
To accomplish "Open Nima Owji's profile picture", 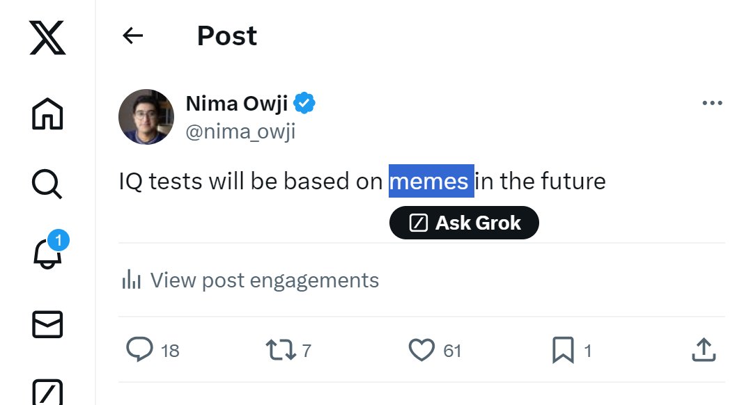I will [146, 116].
